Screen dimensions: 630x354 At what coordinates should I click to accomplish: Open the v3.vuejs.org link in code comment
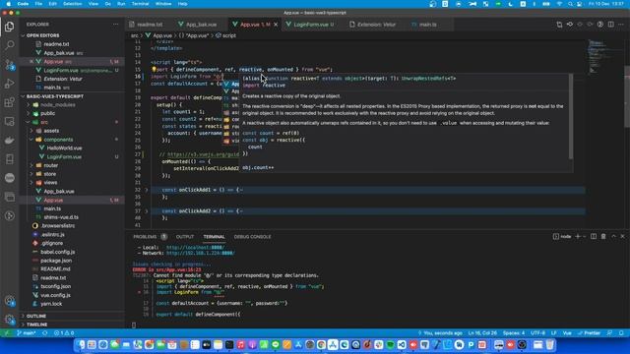pos(204,154)
